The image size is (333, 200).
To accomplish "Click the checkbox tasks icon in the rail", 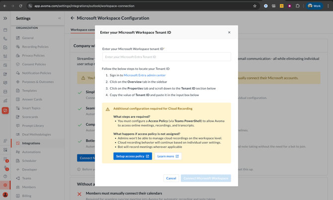I will pyautogui.click(x=5, y=48).
